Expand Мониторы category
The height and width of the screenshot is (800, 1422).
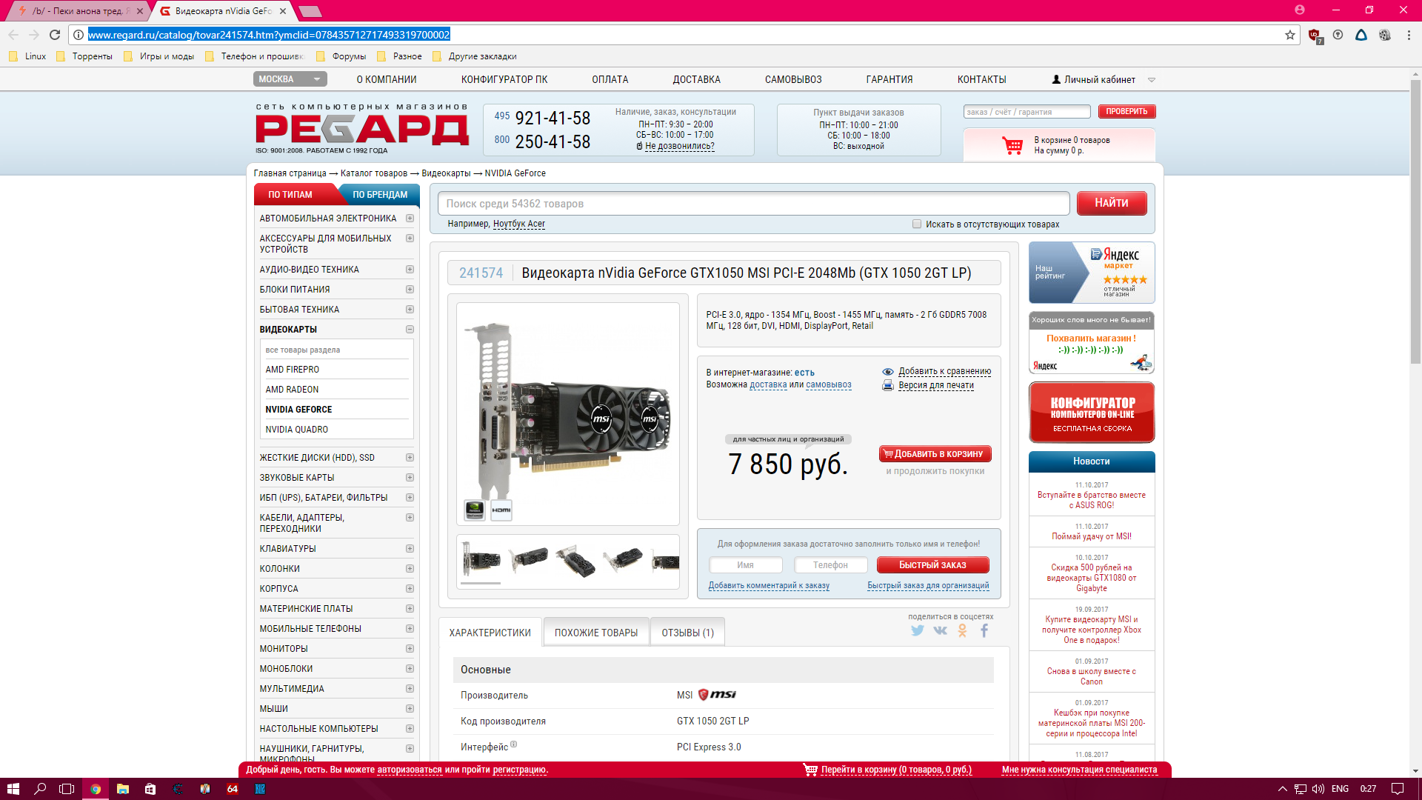[410, 649]
